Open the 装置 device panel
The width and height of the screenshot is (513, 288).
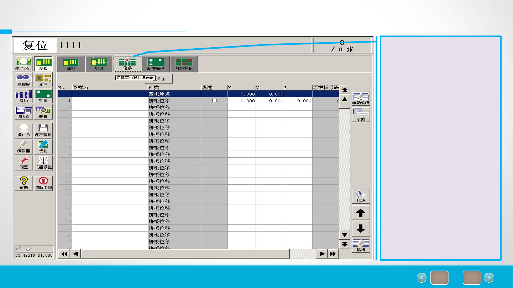[x=43, y=112]
